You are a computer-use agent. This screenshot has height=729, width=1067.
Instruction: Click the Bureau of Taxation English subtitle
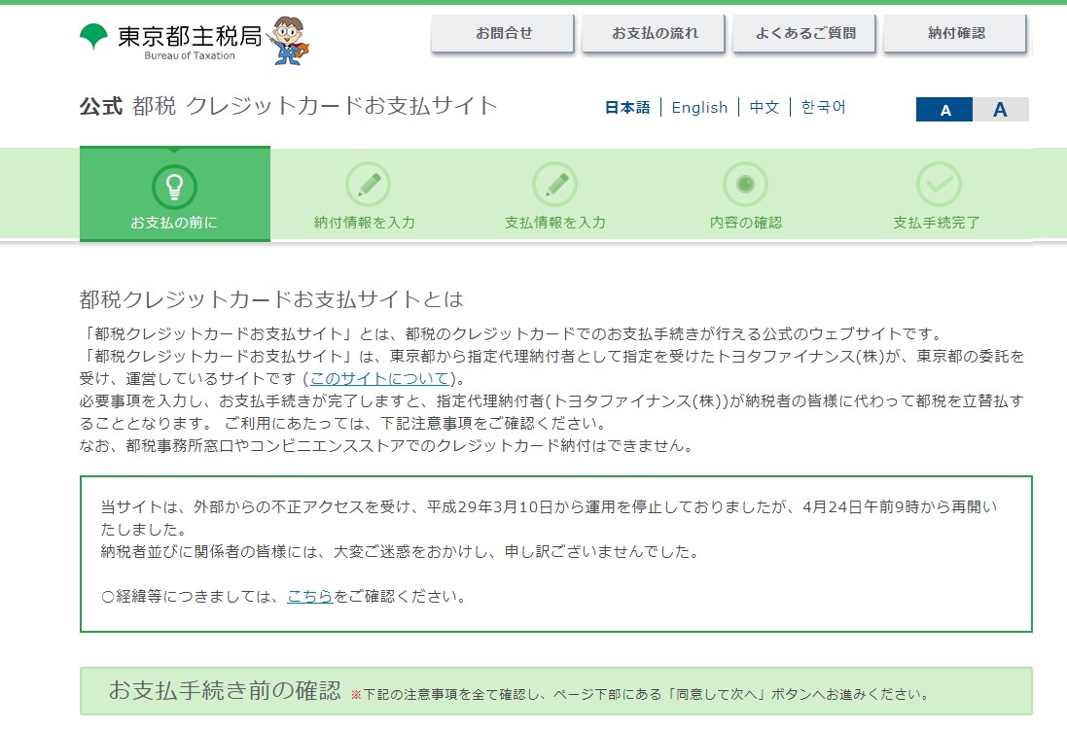click(x=189, y=55)
